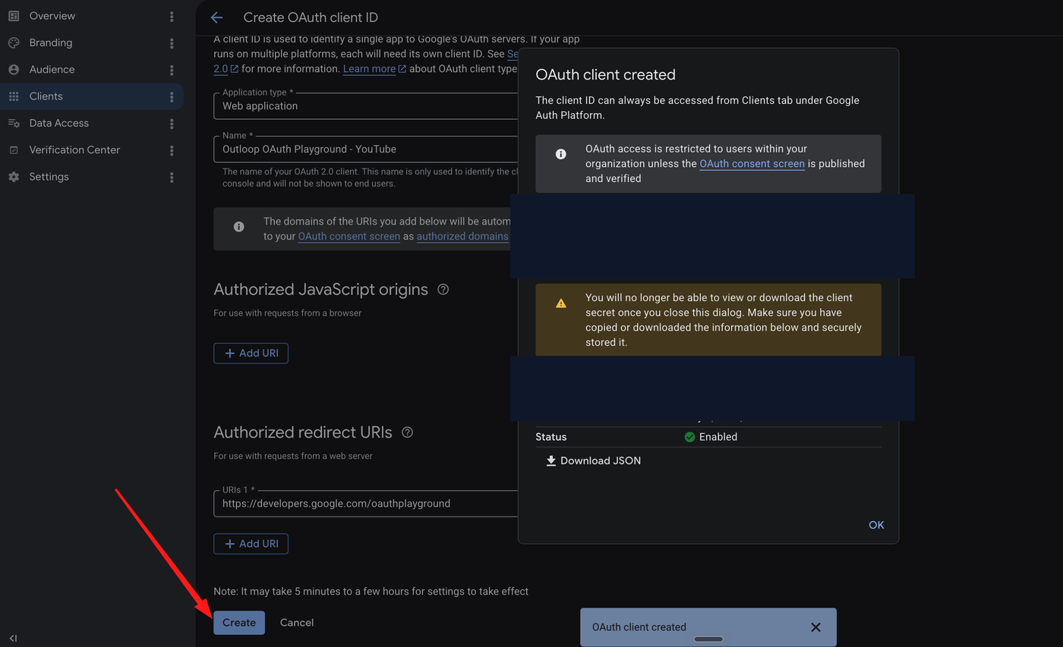Click the Overview dashboard icon
The height and width of the screenshot is (647, 1063).
point(14,16)
